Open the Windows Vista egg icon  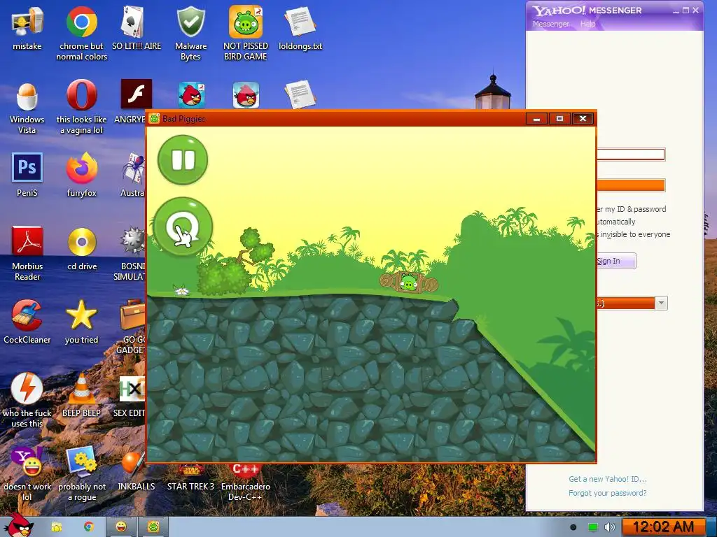(27, 108)
